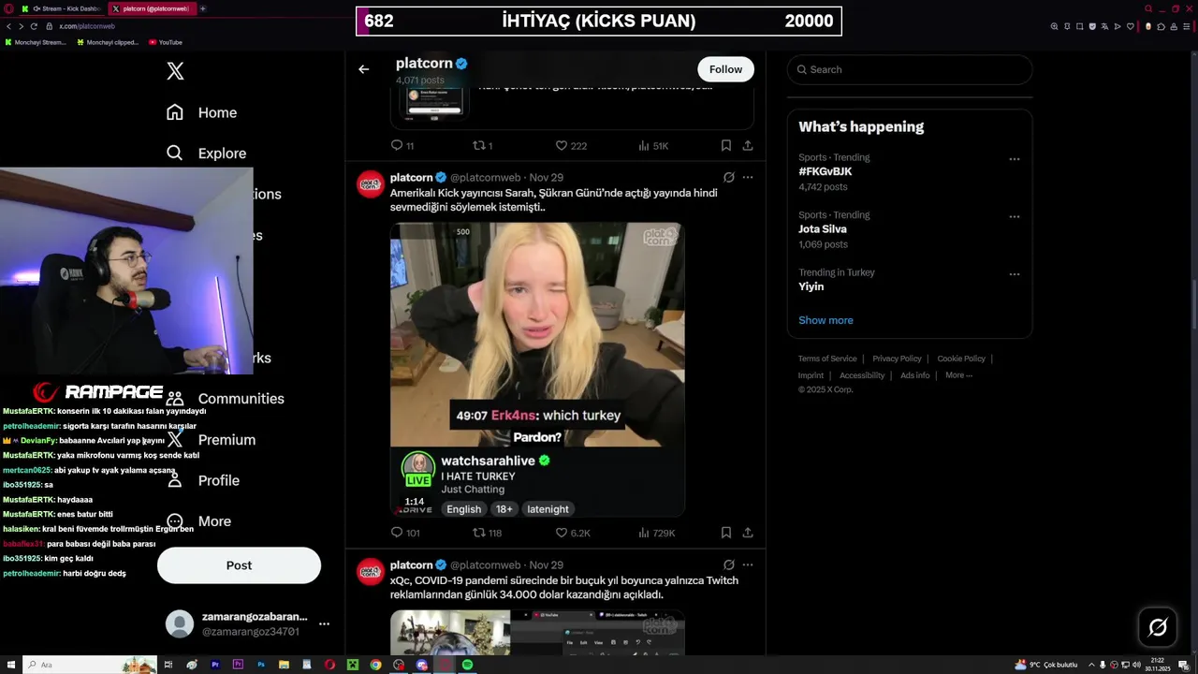Open Easy Setup menu icon
The height and width of the screenshot is (674, 1198).
pyautogui.click(x=1187, y=26)
